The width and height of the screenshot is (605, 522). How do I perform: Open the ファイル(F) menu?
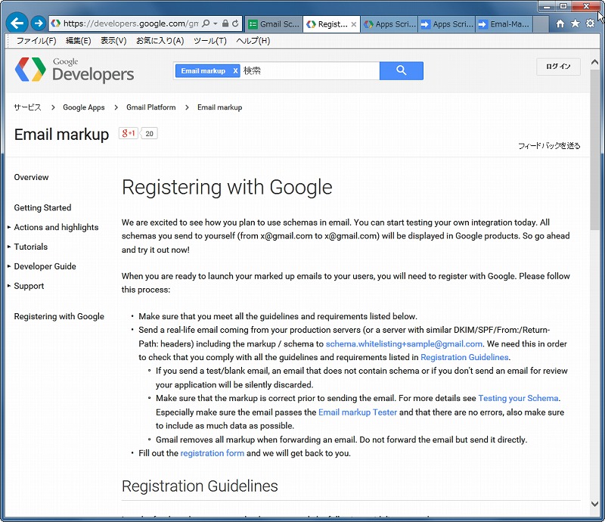36,41
